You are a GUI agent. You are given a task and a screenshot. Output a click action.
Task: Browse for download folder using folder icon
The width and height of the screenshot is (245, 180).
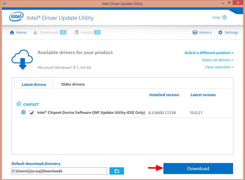tap(116, 171)
